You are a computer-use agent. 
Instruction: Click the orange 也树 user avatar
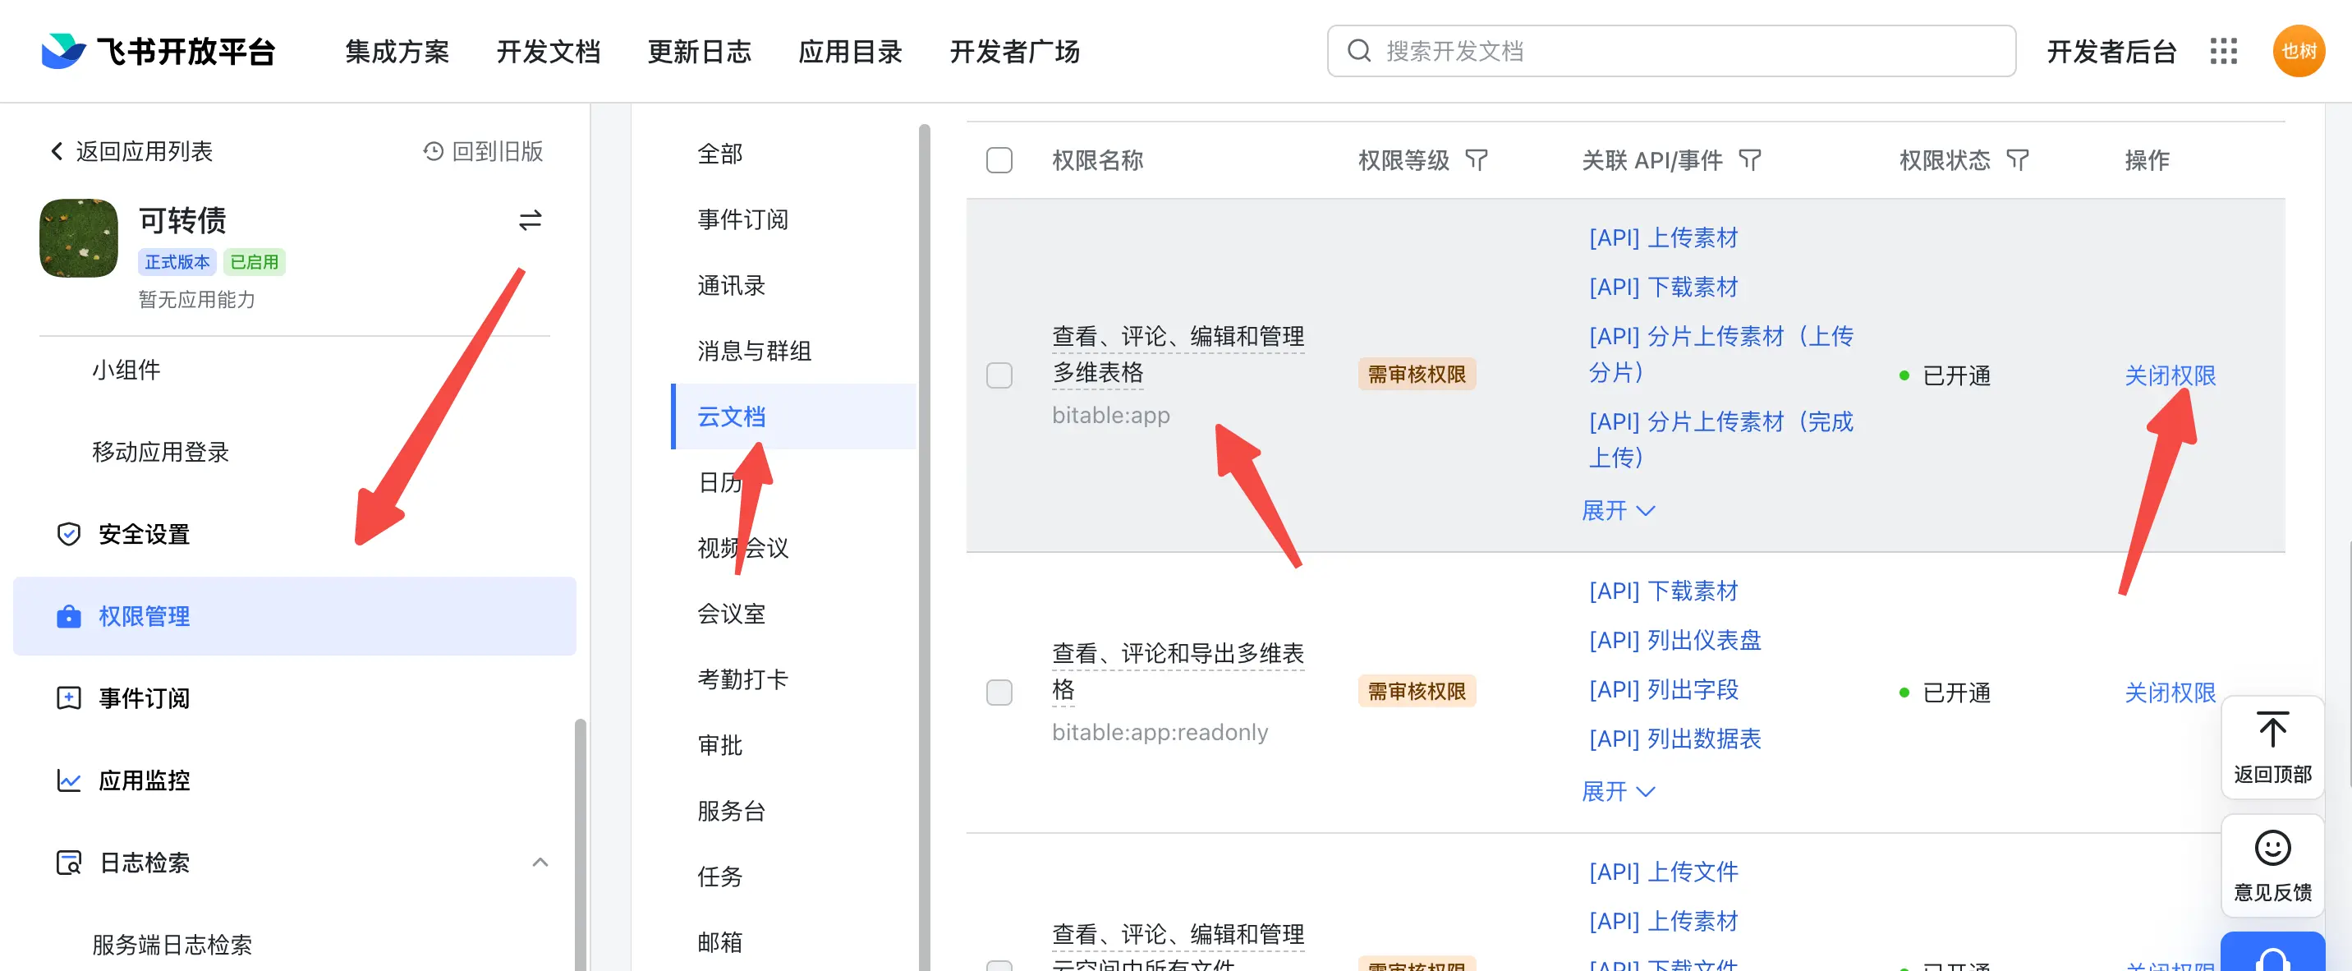coord(2298,51)
